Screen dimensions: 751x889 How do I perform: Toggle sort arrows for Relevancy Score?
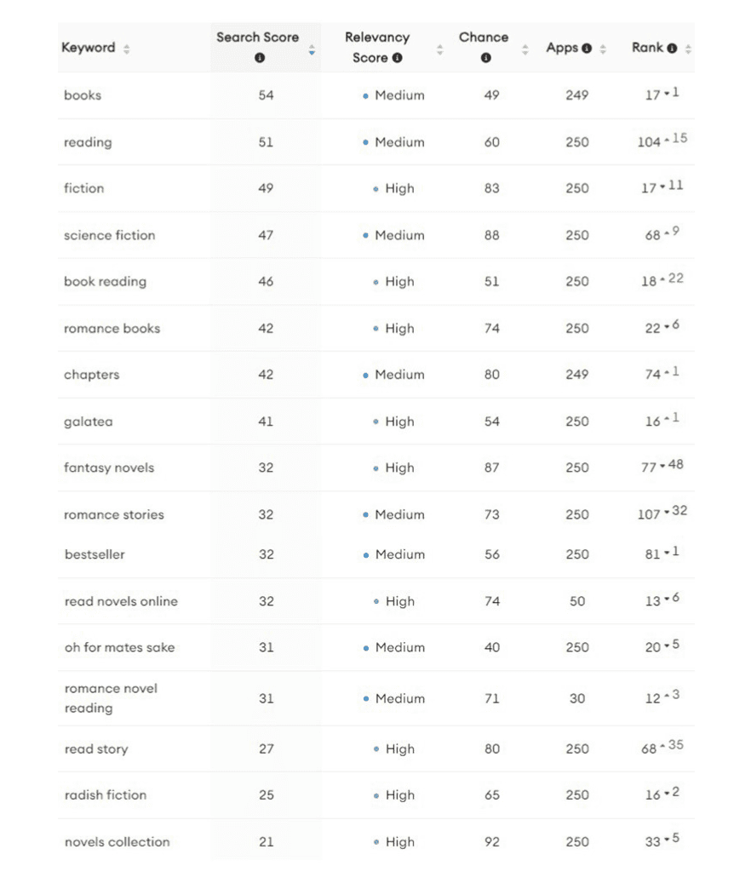click(x=439, y=49)
